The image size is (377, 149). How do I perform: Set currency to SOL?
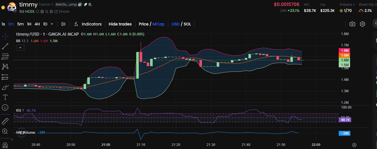[x=187, y=24]
